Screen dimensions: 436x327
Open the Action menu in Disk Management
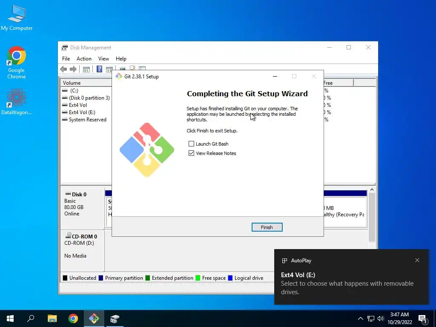84,59
